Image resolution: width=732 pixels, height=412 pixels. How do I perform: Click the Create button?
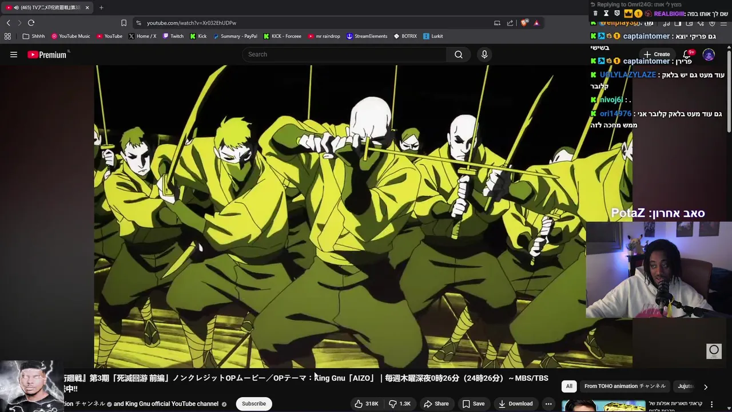[x=657, y=54]
